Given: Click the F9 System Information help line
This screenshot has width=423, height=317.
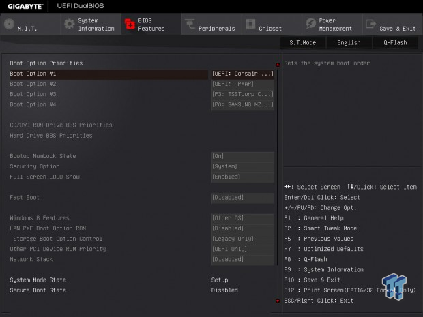Looking at the screenshot, I should [x=323, y=269].
